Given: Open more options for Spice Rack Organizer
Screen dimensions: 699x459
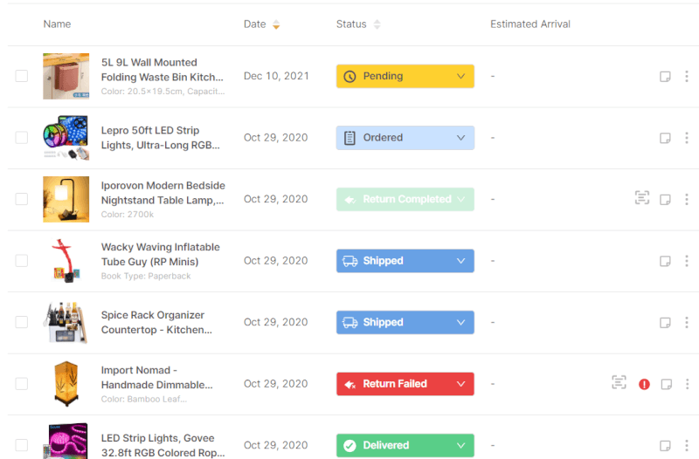Looking at the screenshot, I should 687,322.
